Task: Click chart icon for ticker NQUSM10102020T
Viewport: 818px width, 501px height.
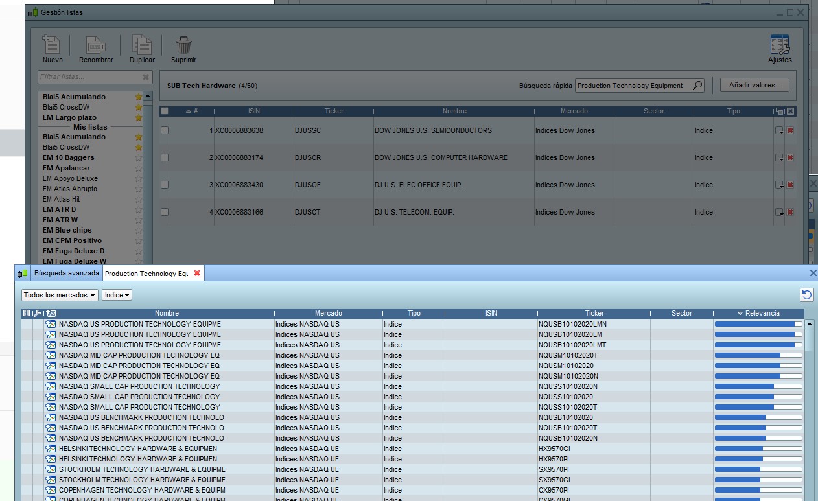Action: [51, 355]
